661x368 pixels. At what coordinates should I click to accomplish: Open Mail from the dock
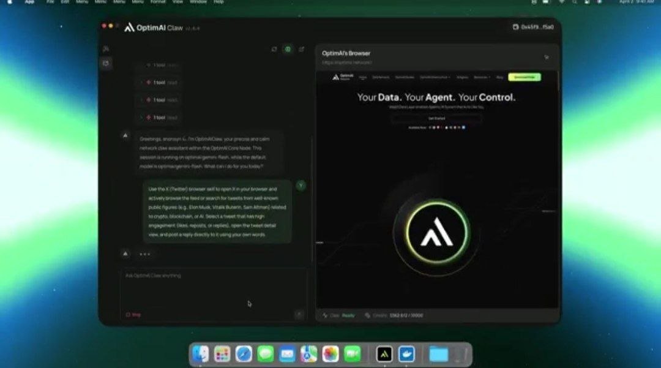click(x=287, y=354)
